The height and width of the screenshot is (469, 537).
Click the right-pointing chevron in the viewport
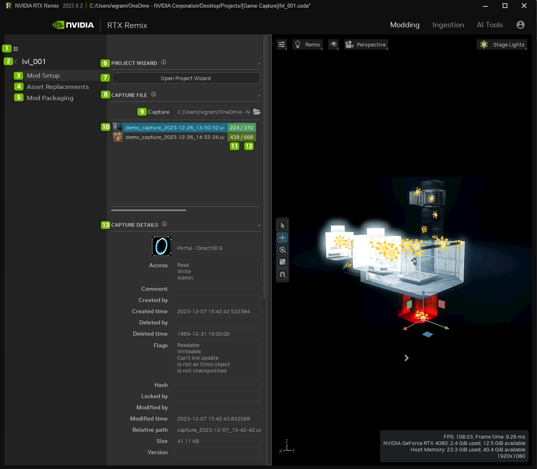[407, 358]
